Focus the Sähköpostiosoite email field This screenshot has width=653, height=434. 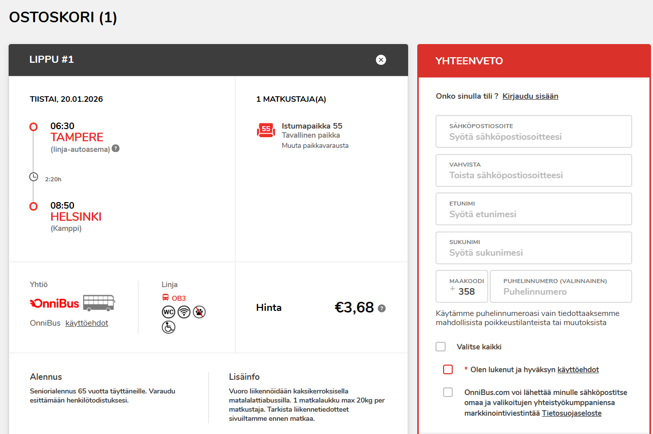pyautogui.click(x=534, y=131)
